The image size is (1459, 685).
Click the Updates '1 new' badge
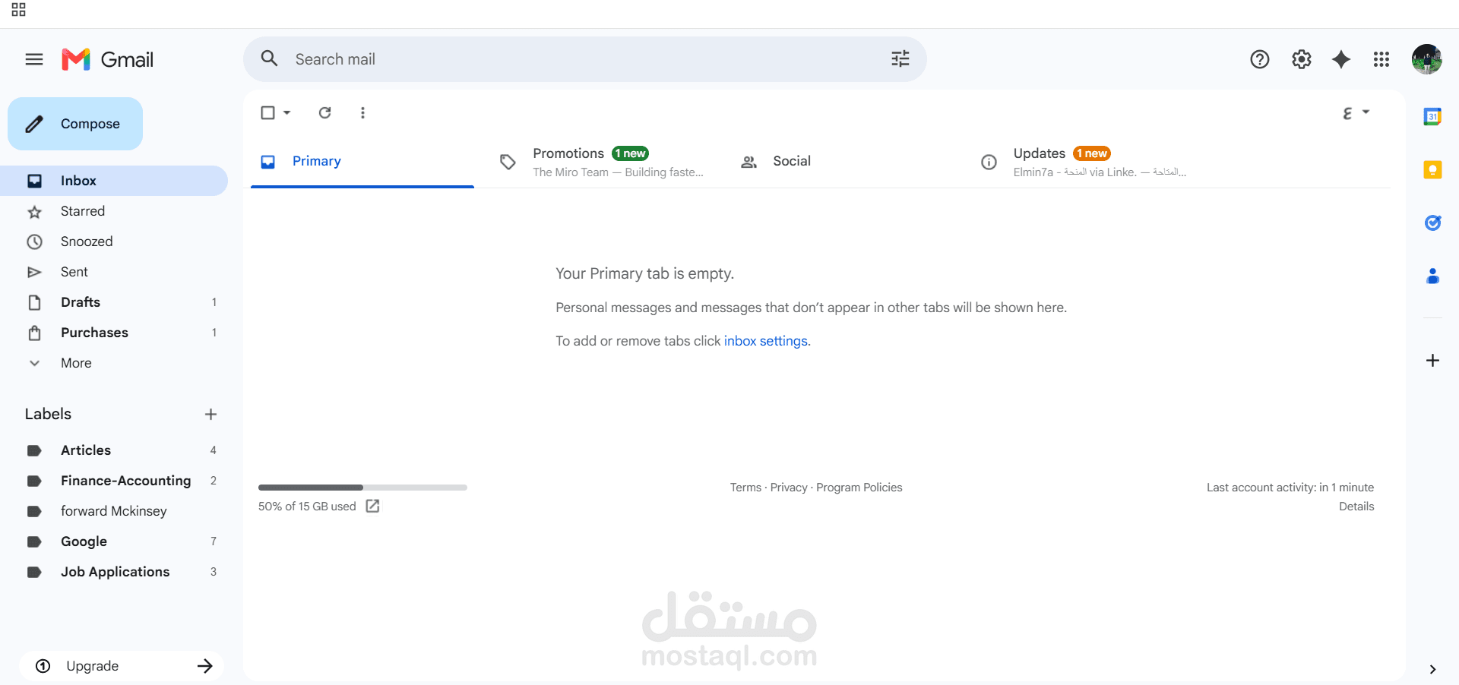click(1092, 153)
